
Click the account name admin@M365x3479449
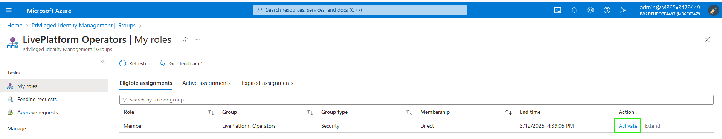tap(672, 7)
